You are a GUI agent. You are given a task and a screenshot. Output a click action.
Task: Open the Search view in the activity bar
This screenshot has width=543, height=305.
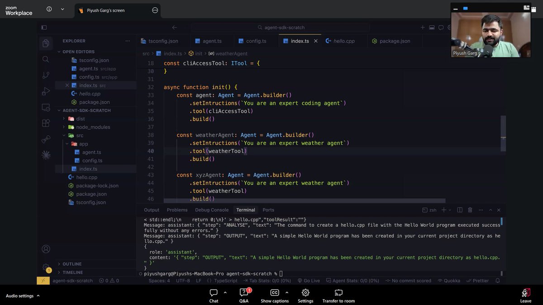pyautogui.click(x=46, y=59)
